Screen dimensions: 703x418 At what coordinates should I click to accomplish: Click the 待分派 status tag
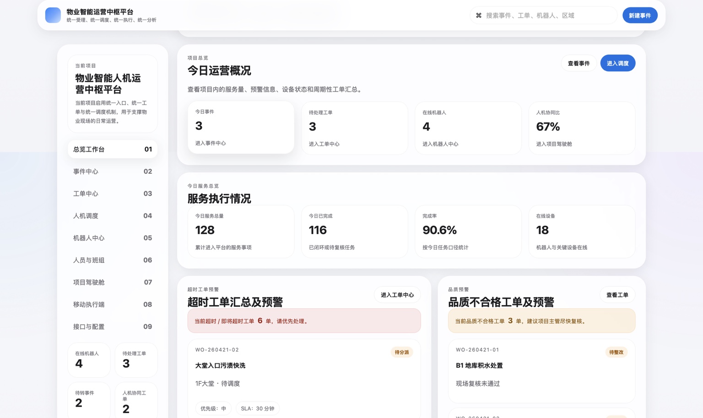402,352
